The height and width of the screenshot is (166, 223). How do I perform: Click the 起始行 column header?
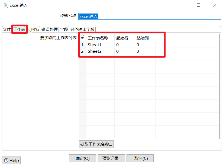tap(125, 38)
